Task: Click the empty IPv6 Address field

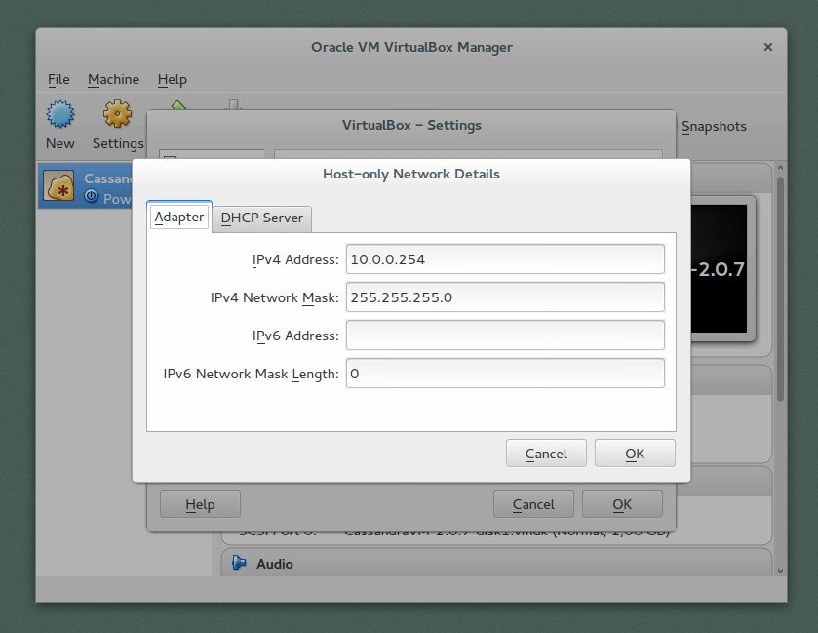Action: point(504,336)
